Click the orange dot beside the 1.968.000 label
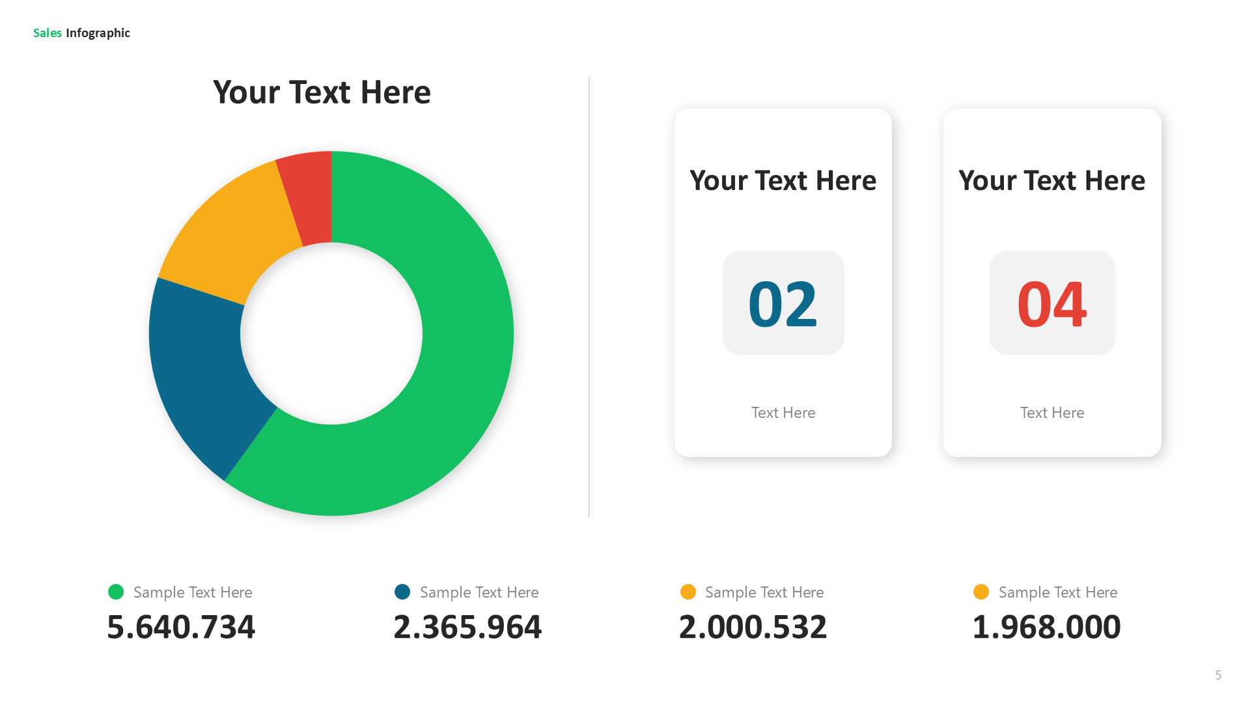Image resolution: width=1250 pixels, height=703 pixels. pos(981,592)
